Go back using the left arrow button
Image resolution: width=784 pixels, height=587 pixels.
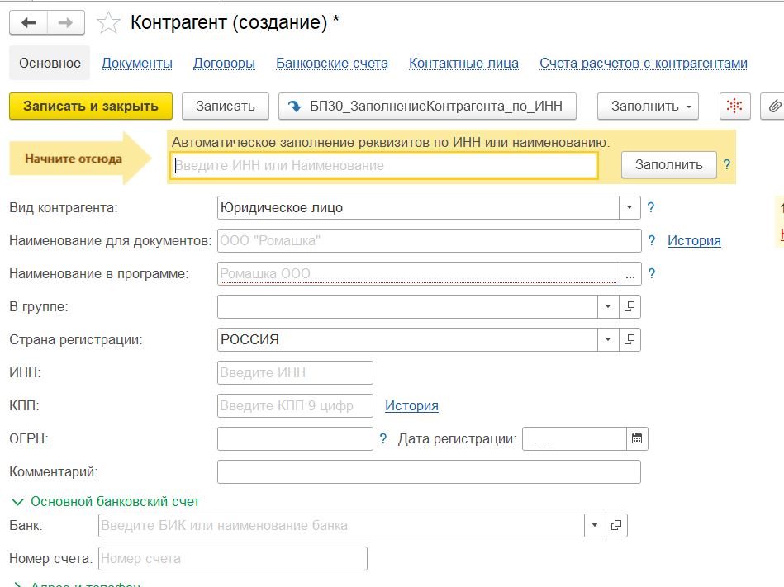(x=28, y=23)
